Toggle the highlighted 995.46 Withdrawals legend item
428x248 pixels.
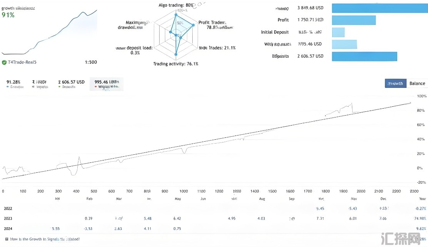[x=107, y=84]
